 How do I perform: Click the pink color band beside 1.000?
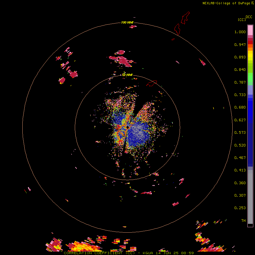click(250, 30)
